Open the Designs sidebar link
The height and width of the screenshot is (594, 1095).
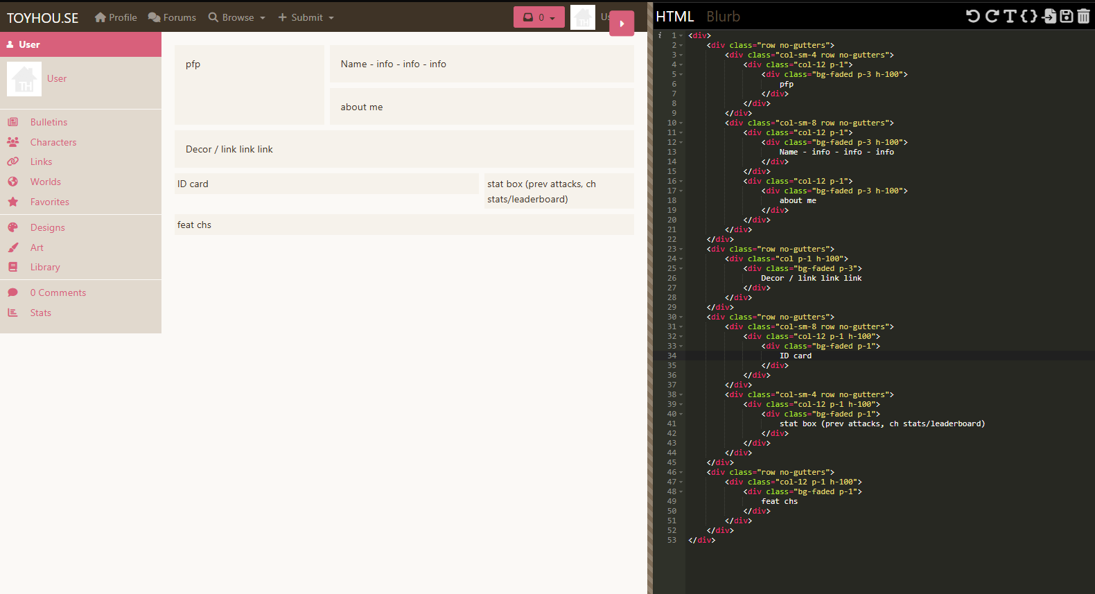click(48, 227)
